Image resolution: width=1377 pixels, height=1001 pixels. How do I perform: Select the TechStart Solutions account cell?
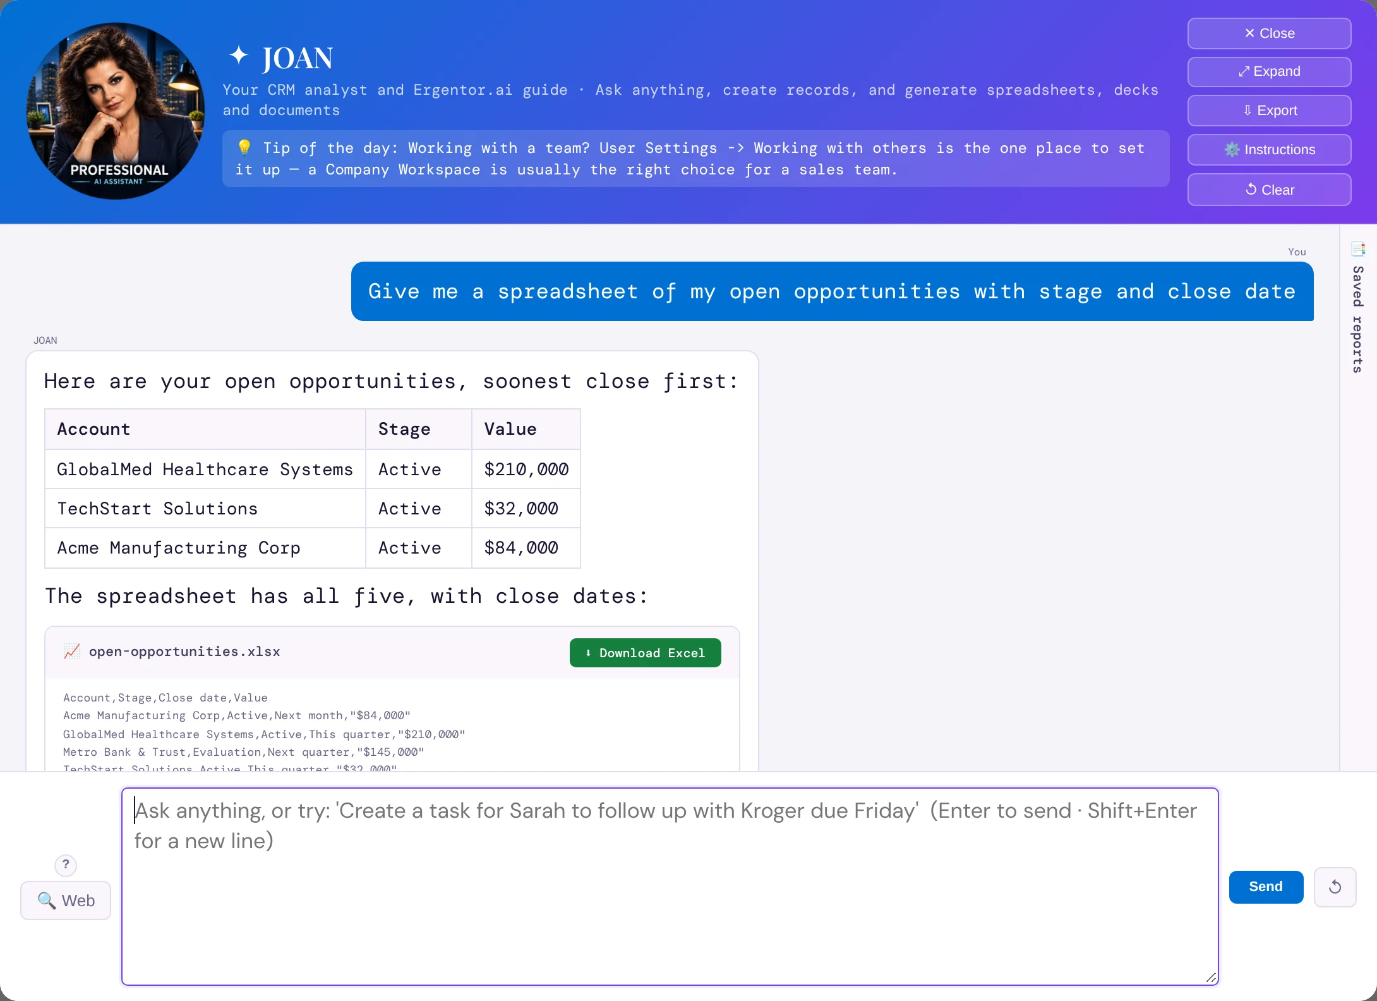point(205,509)
